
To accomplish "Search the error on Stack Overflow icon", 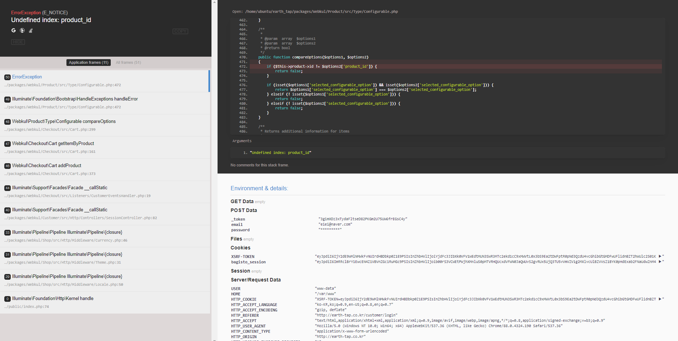I will (31, 31).
